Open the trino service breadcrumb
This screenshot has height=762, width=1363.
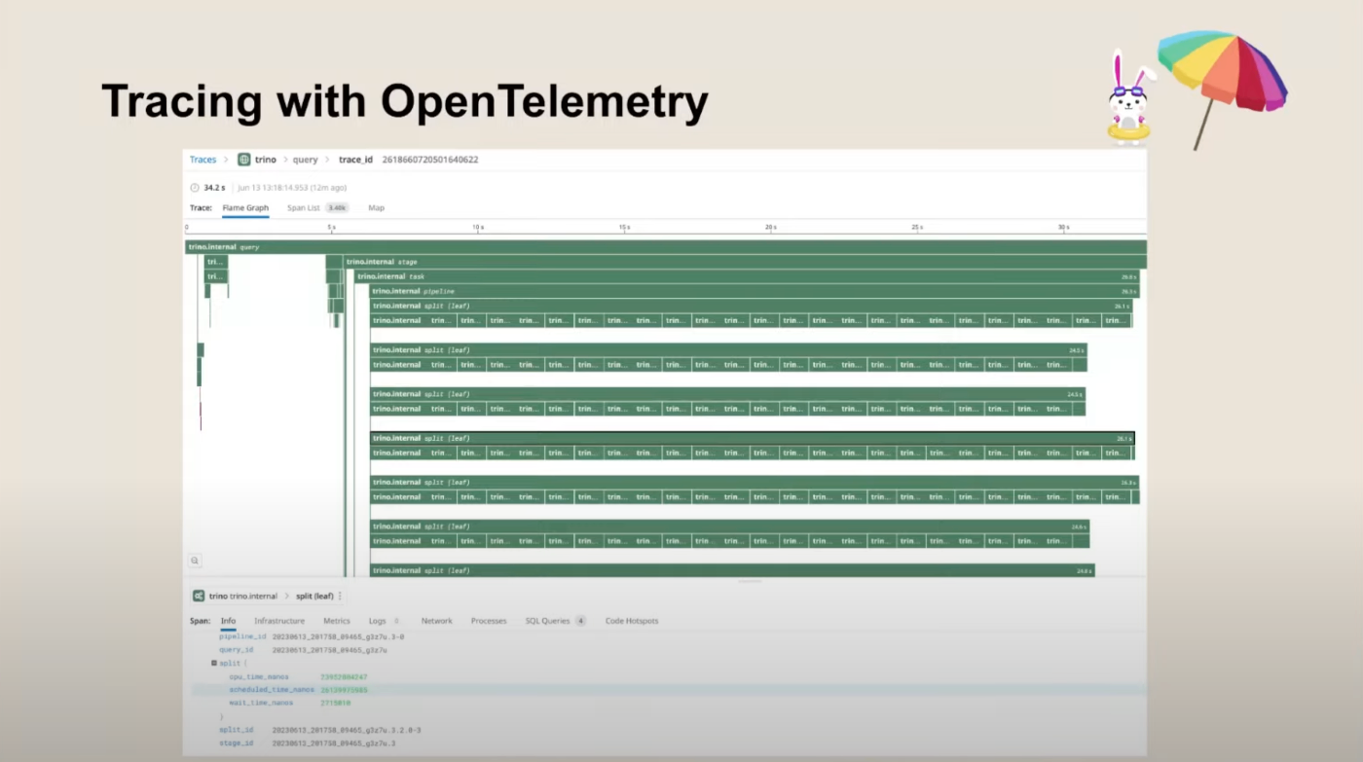[x=266, y=160]
